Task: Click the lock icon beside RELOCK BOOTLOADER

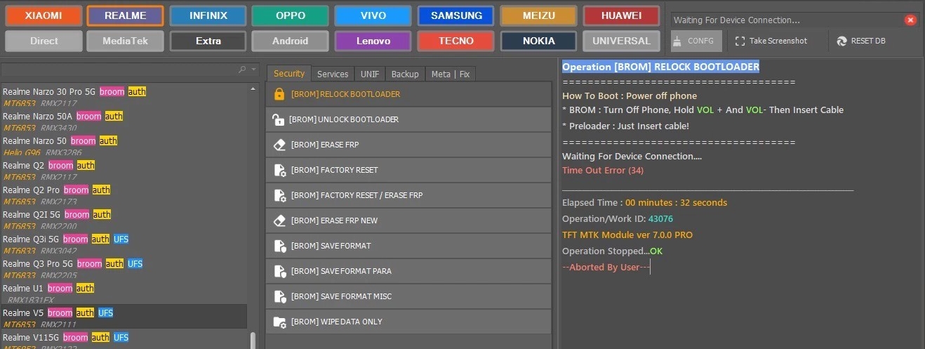Action: pos(279,94)
